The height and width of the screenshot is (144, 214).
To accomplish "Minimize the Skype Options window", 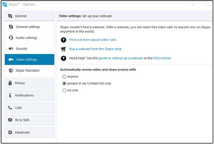I will coord(193,5).
